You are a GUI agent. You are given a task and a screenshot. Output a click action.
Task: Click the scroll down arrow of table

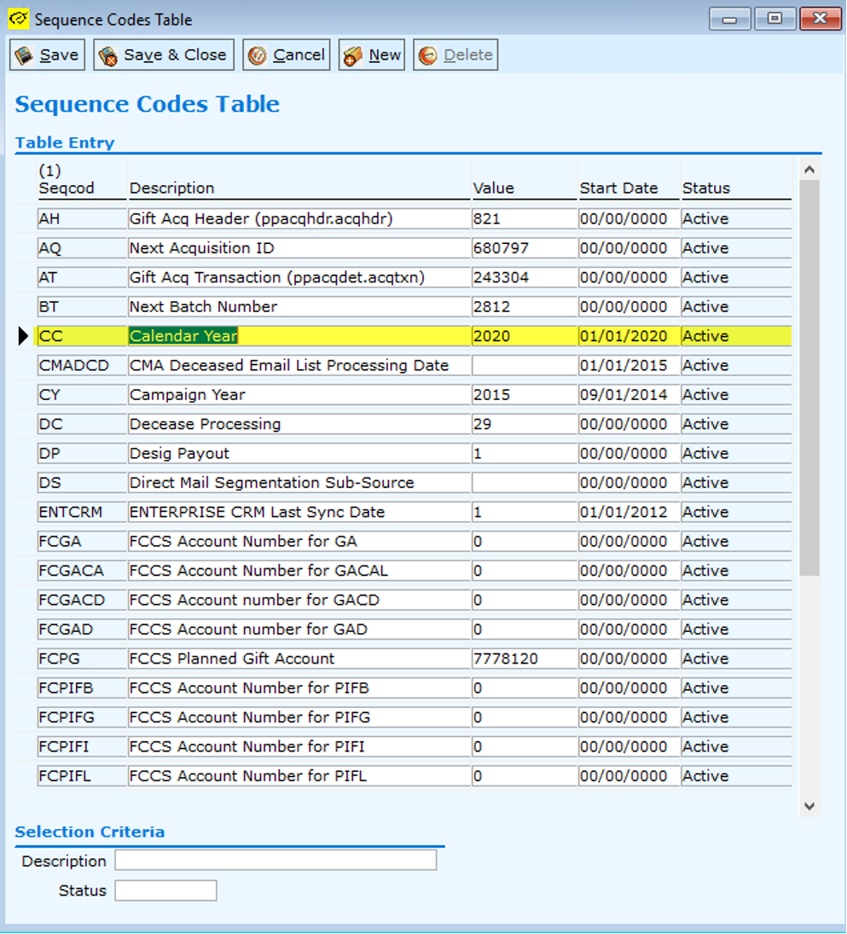click(809, 806)
